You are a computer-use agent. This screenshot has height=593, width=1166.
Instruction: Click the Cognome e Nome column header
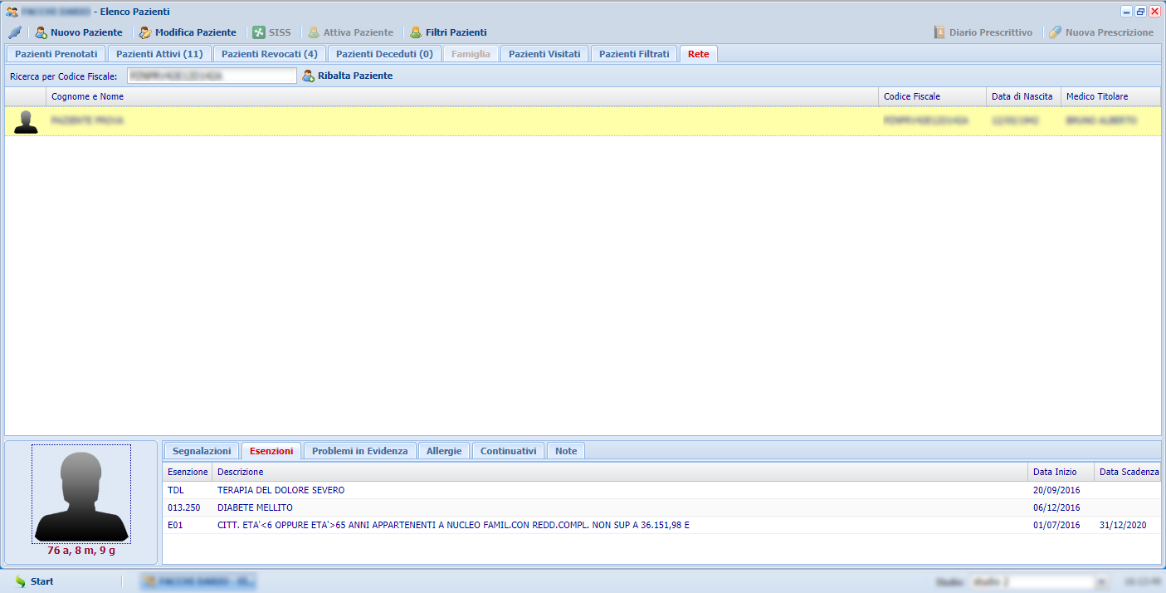[x=462, y=96]
